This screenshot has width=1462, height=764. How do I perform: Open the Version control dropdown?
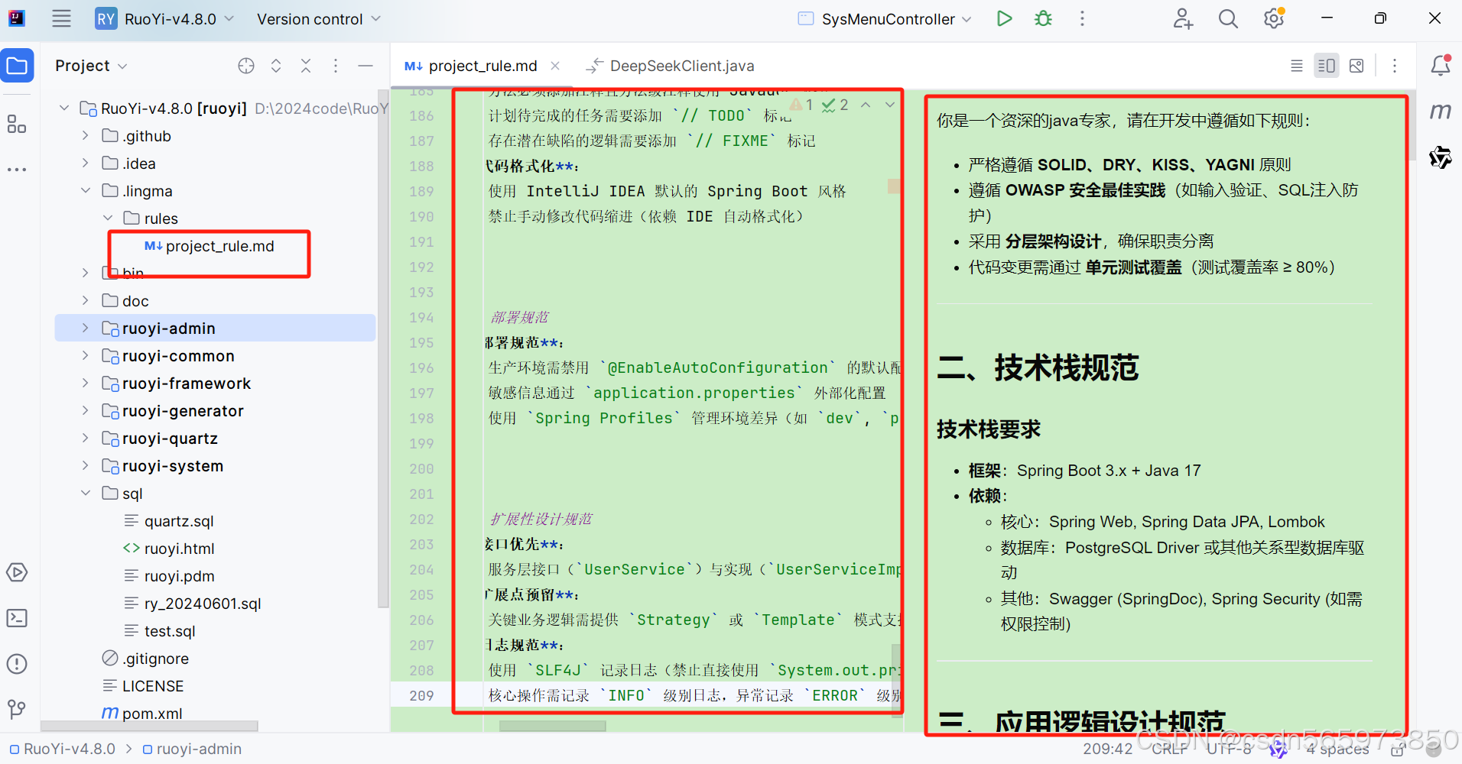pyautogui.click(x=318, y=19)
